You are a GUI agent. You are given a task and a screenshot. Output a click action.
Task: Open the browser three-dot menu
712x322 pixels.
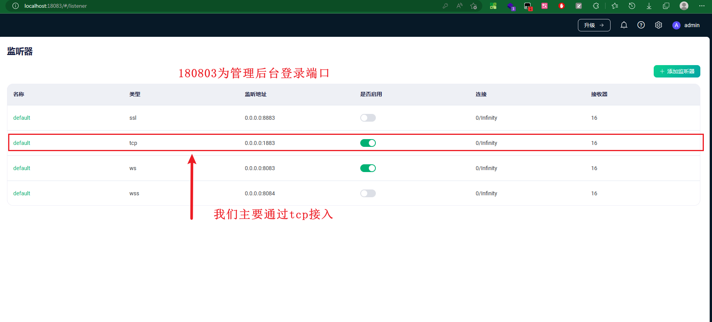click(702, 6)
